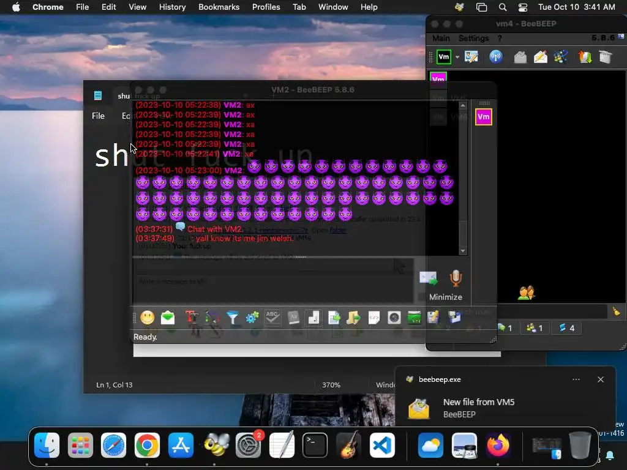Click the send folder icon with green arrow
Image resolution: width=627 pixels, height=470 pixels.
(x=353, y=318)
